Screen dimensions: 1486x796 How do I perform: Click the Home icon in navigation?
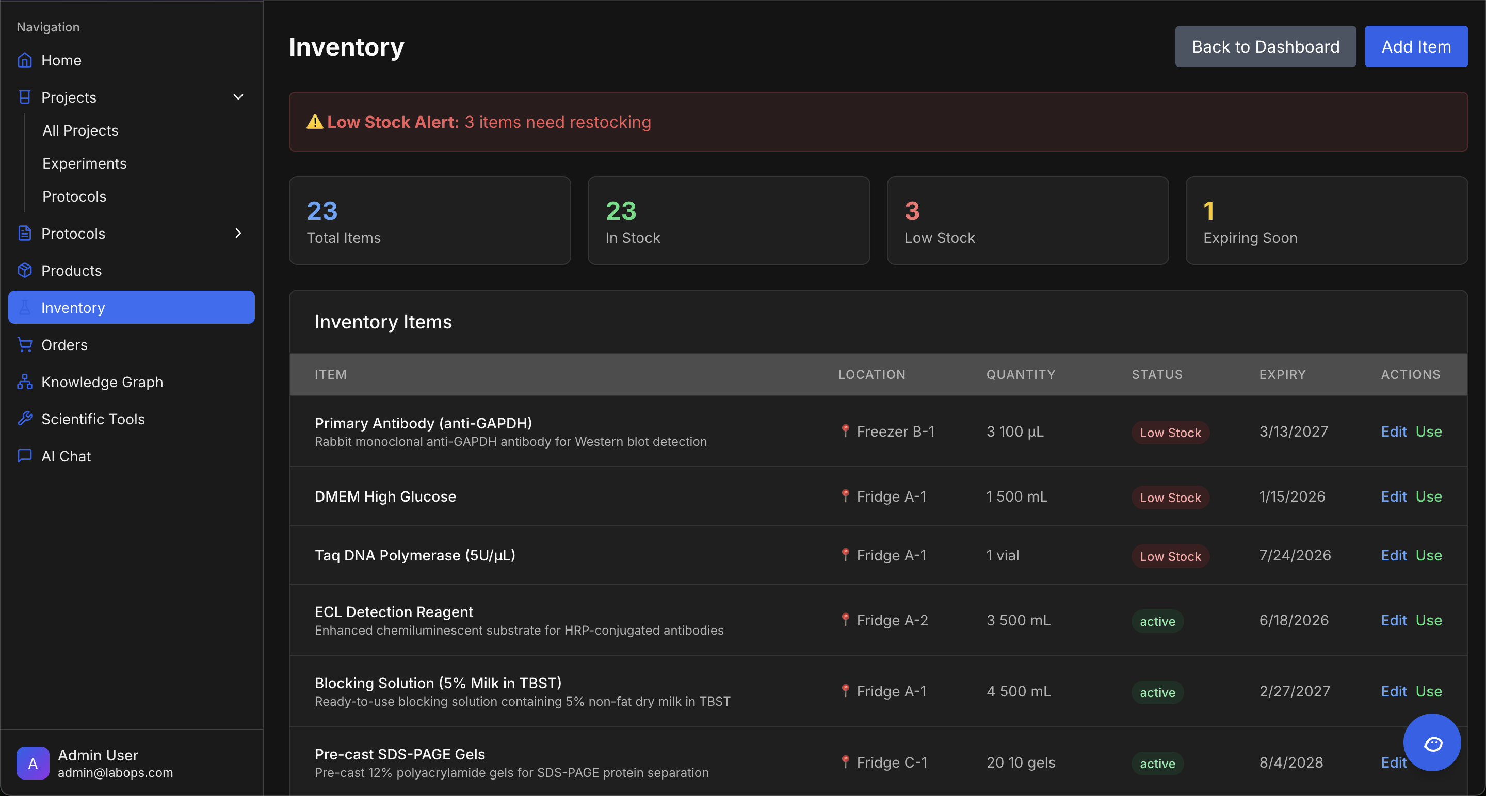25,60
